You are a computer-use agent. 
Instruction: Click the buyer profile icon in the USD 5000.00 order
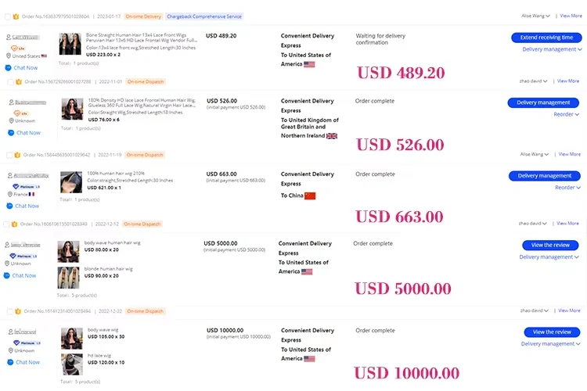[x=8, y=244]
